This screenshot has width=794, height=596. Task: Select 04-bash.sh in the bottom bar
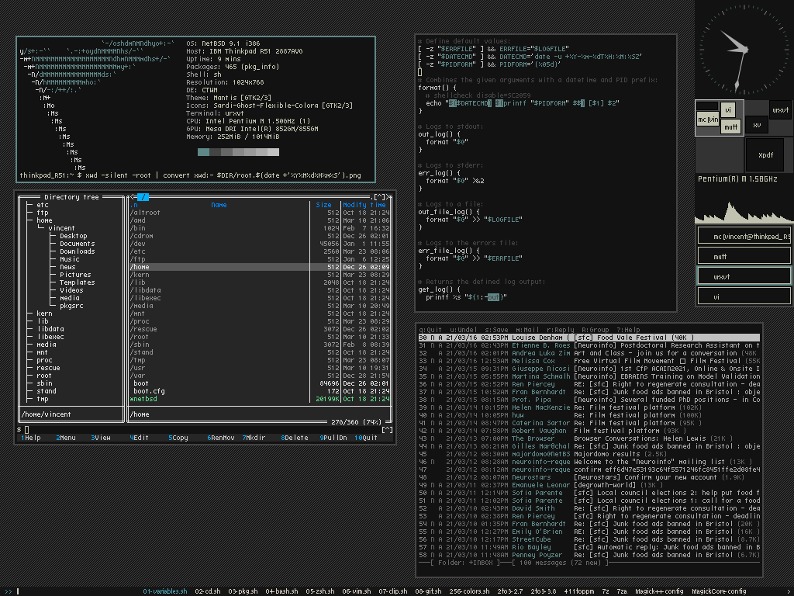[x=281, y=591]
